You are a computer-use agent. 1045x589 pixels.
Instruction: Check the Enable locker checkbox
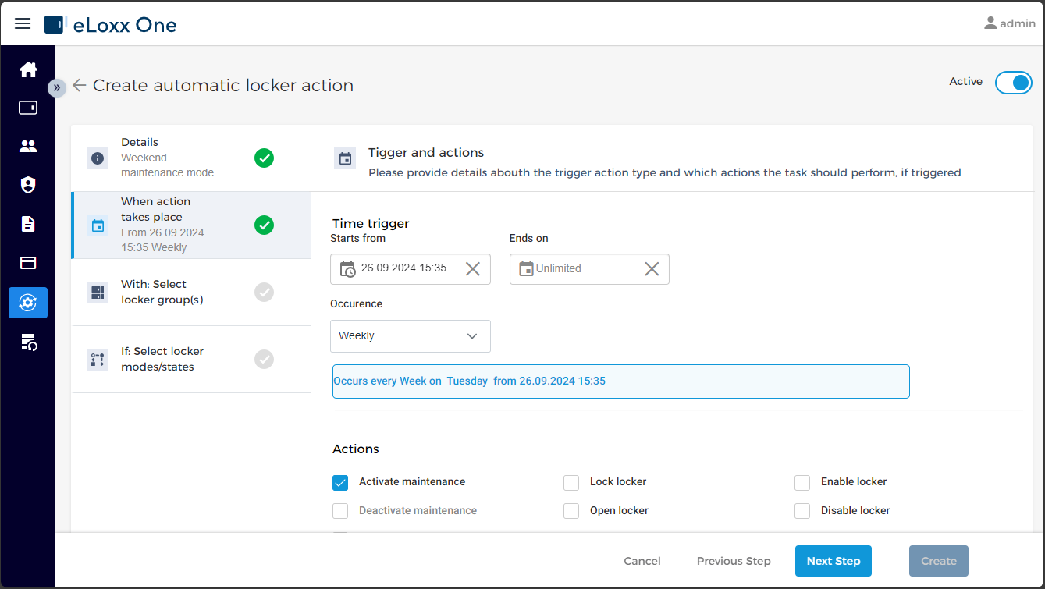click(x=802, y=482)
